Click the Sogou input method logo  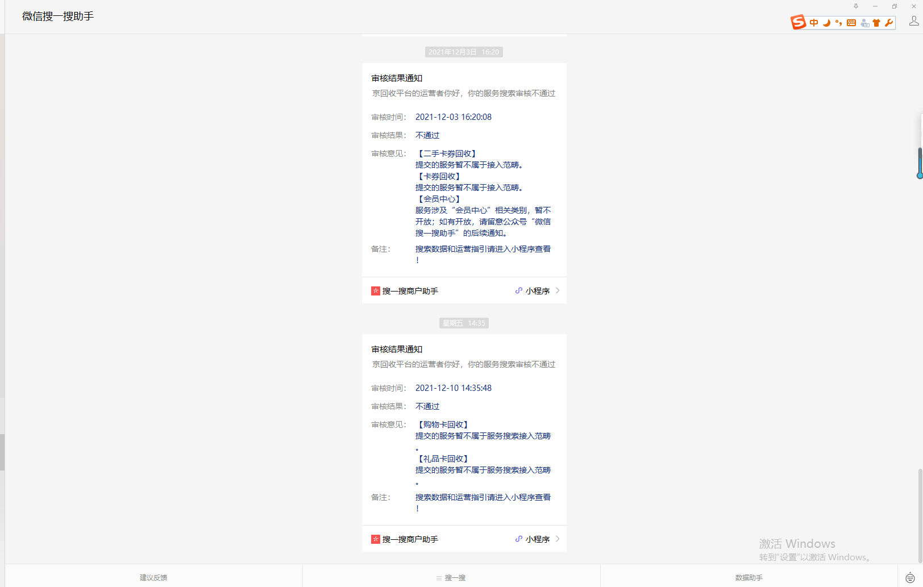pyautogui.click(x=798, y=22)
